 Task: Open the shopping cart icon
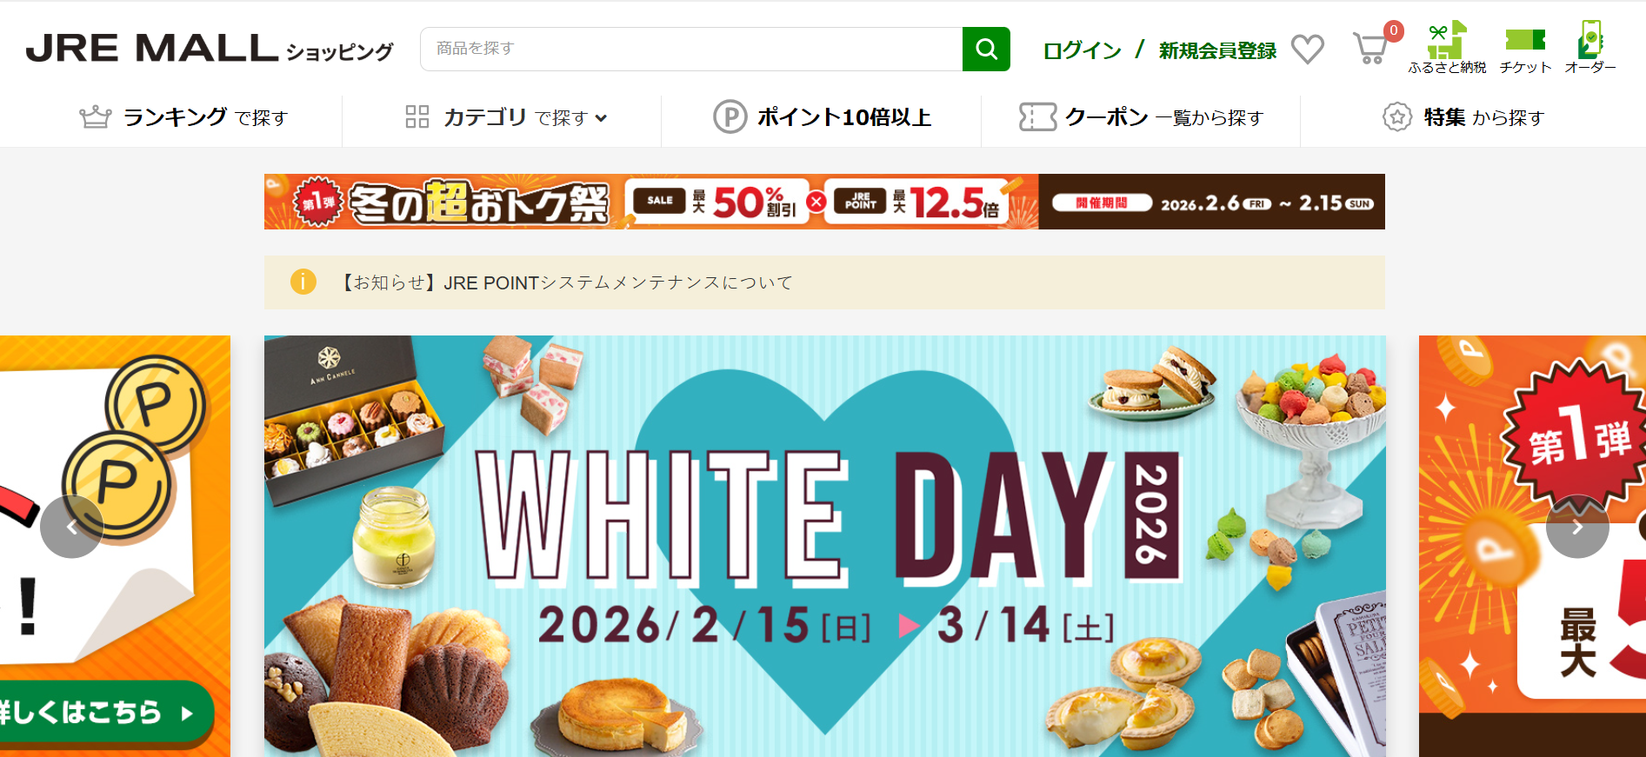(x=1370, y=49)
